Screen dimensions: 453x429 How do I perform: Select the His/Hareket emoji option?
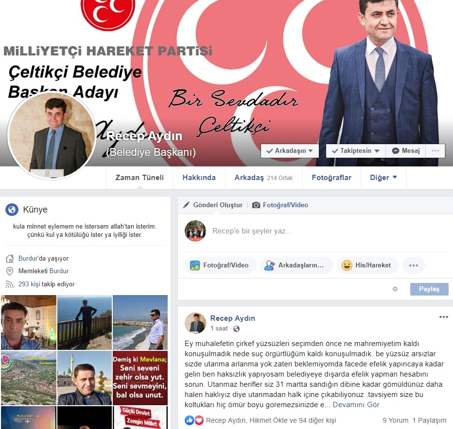(367, 265)
